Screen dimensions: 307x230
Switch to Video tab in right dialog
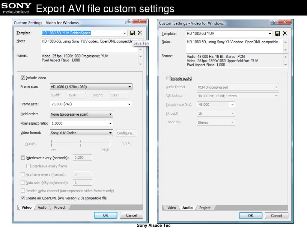171,208
